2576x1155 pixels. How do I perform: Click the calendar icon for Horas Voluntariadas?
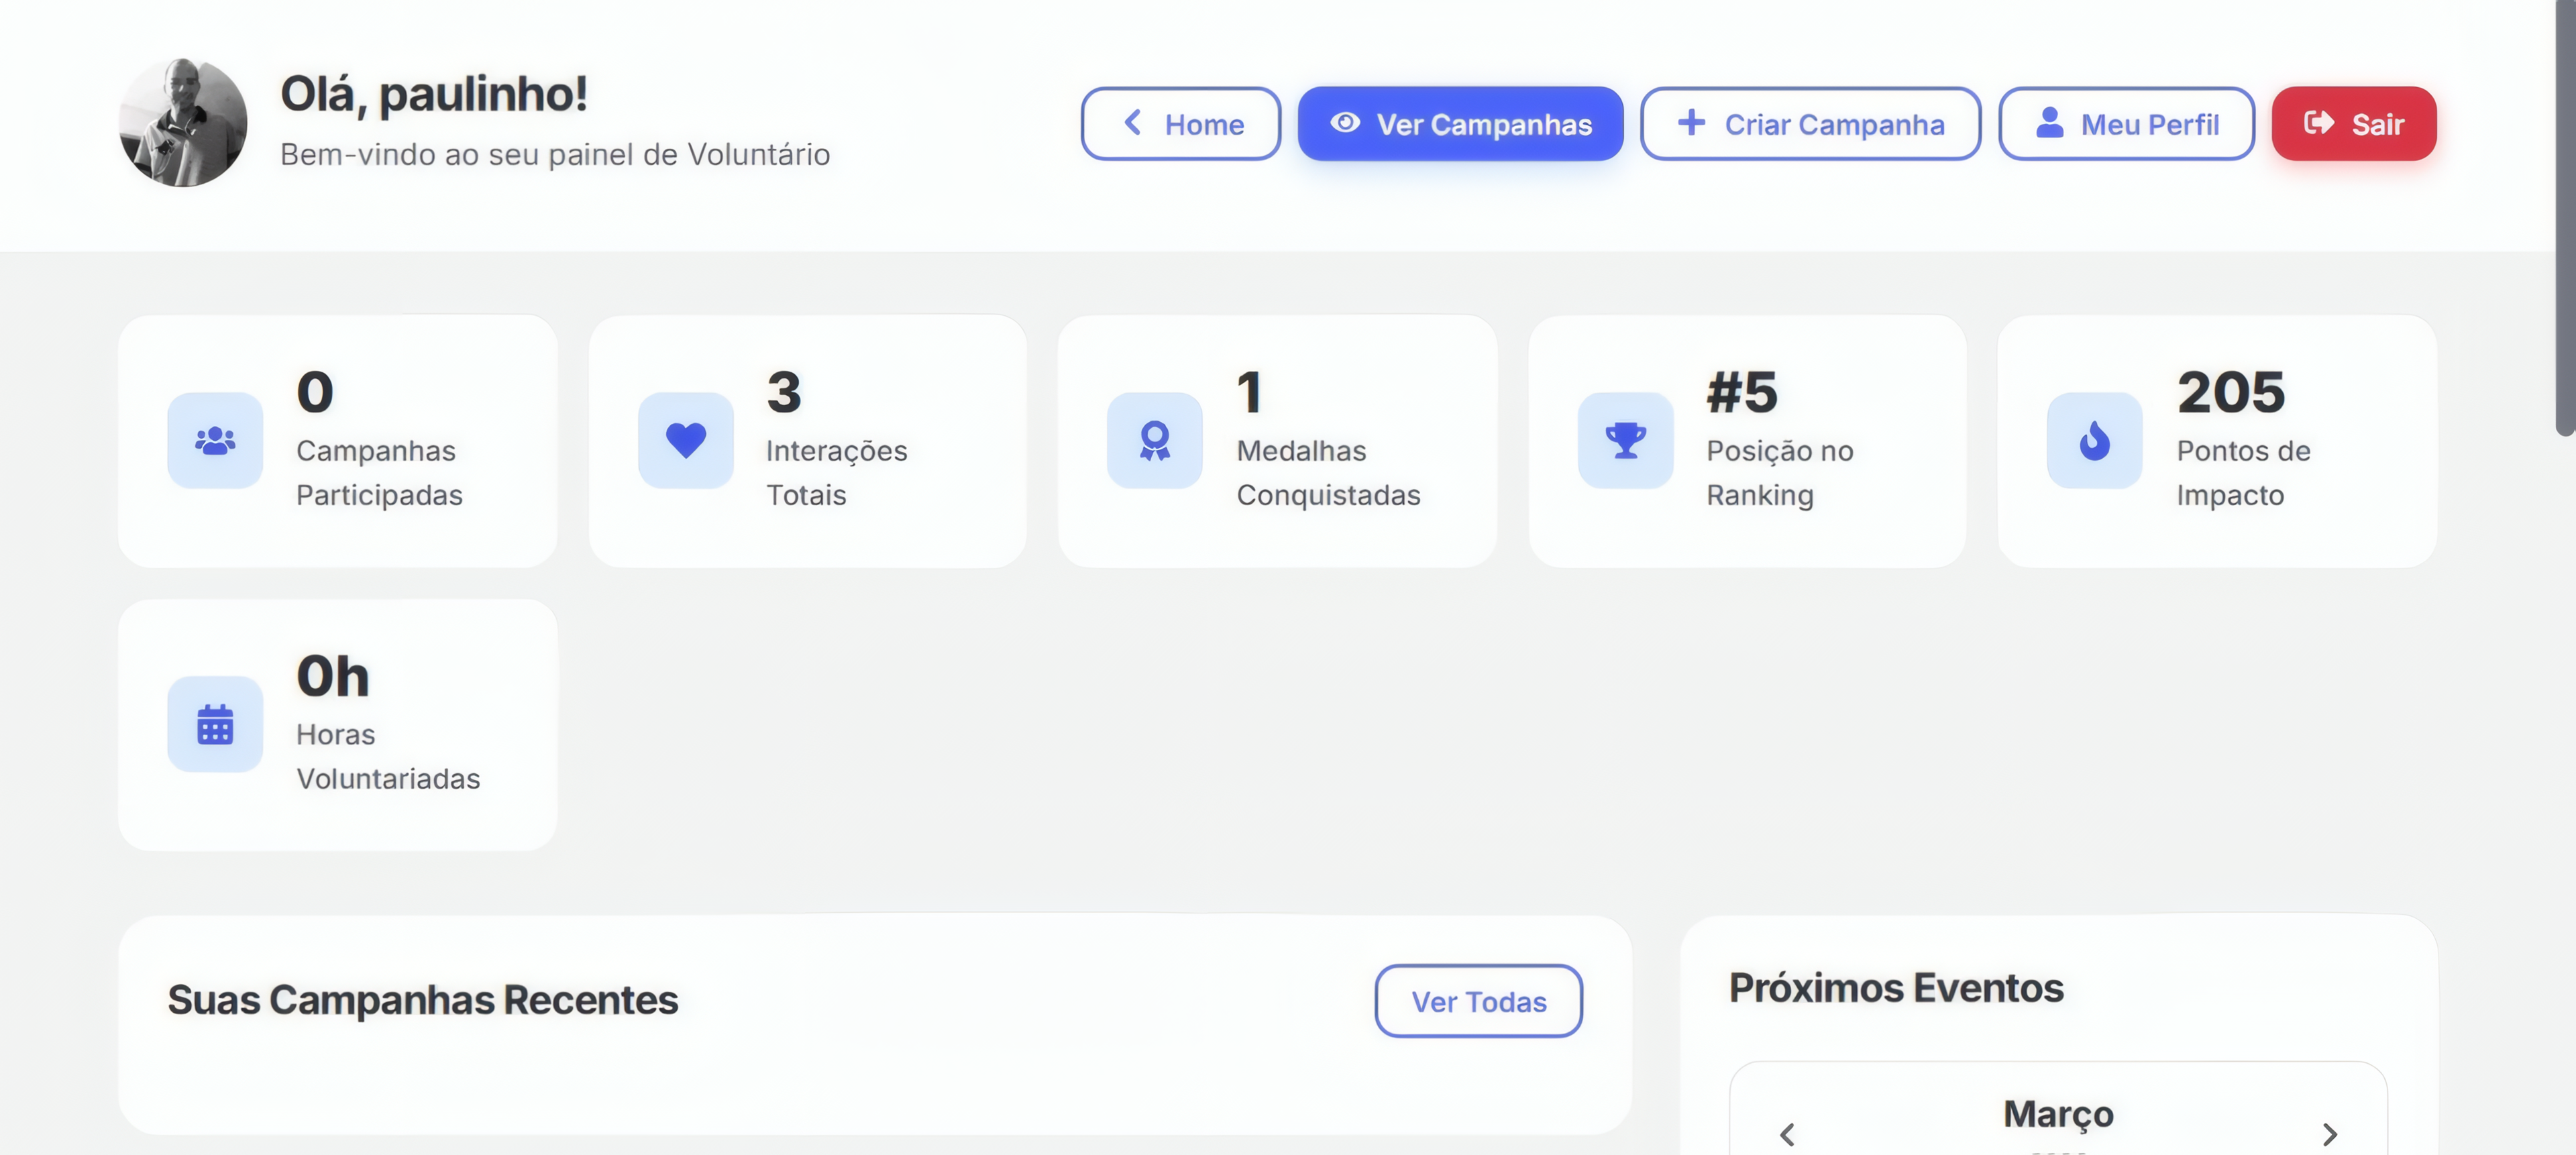pyautogui.click(x=215, y=724)
